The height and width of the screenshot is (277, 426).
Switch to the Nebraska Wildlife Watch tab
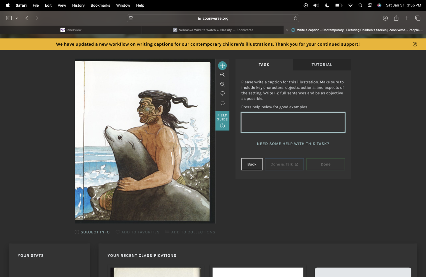pyautogui.click(x=213, y=30)
